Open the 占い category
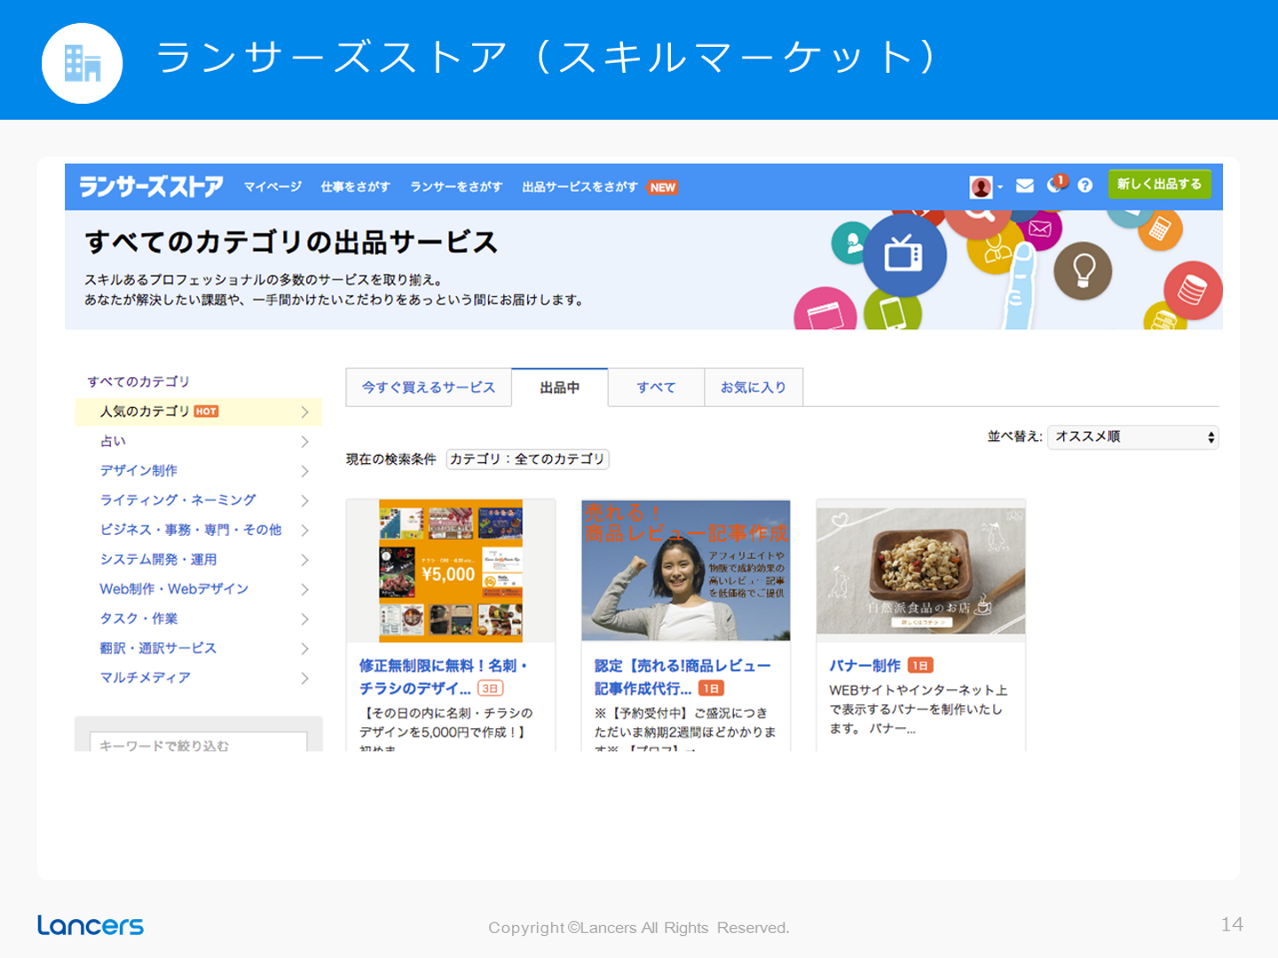1278x958 pixels. coord(113,441)
